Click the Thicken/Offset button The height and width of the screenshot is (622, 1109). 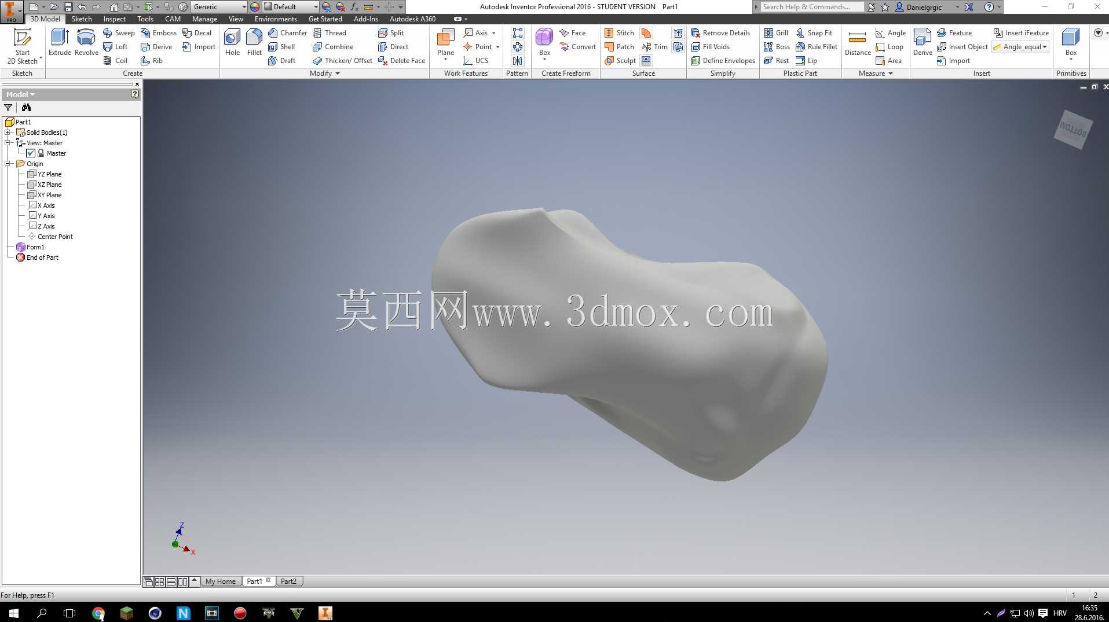click(x=342, y=61)
